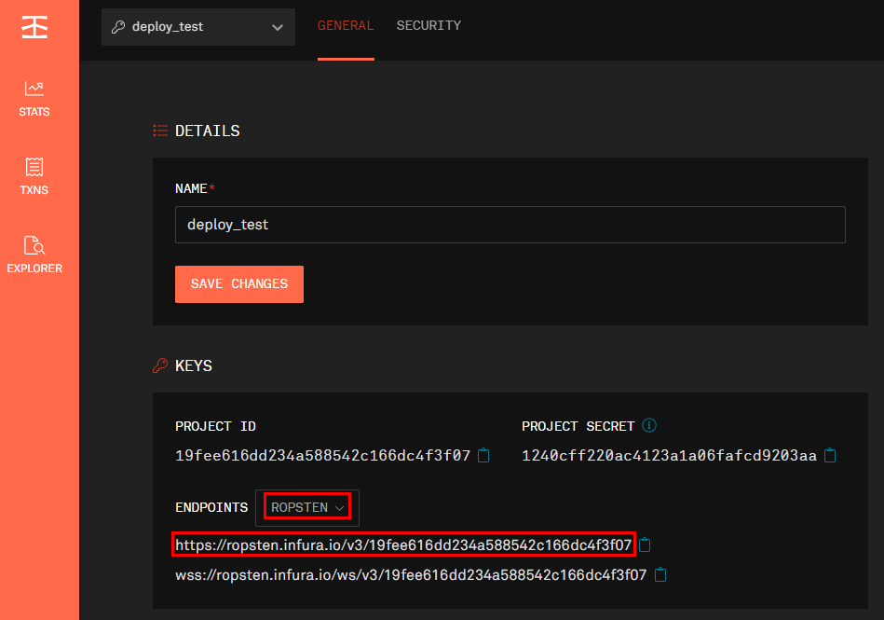This screenshot has width=884, height=620.
Task: Click the Project Secret info icon
Action: tap(649, 425)
